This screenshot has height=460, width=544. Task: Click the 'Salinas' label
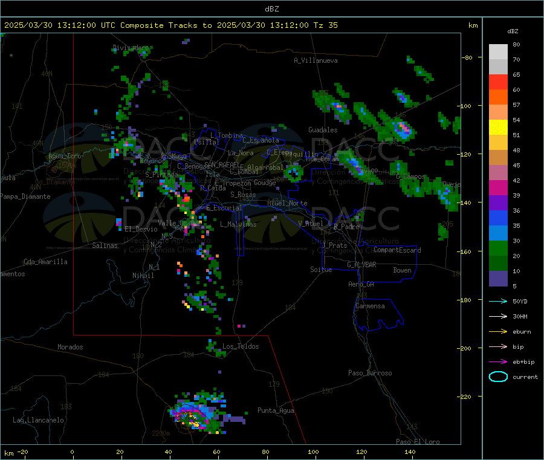tap(105, 245)
